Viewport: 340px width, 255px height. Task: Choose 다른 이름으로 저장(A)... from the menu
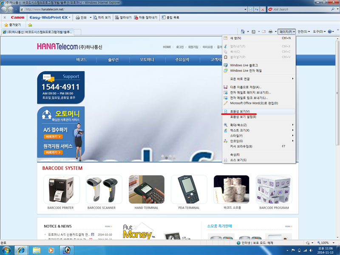tap(259, 87)
